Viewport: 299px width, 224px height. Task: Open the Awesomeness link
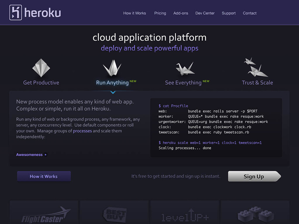point(29,155)
